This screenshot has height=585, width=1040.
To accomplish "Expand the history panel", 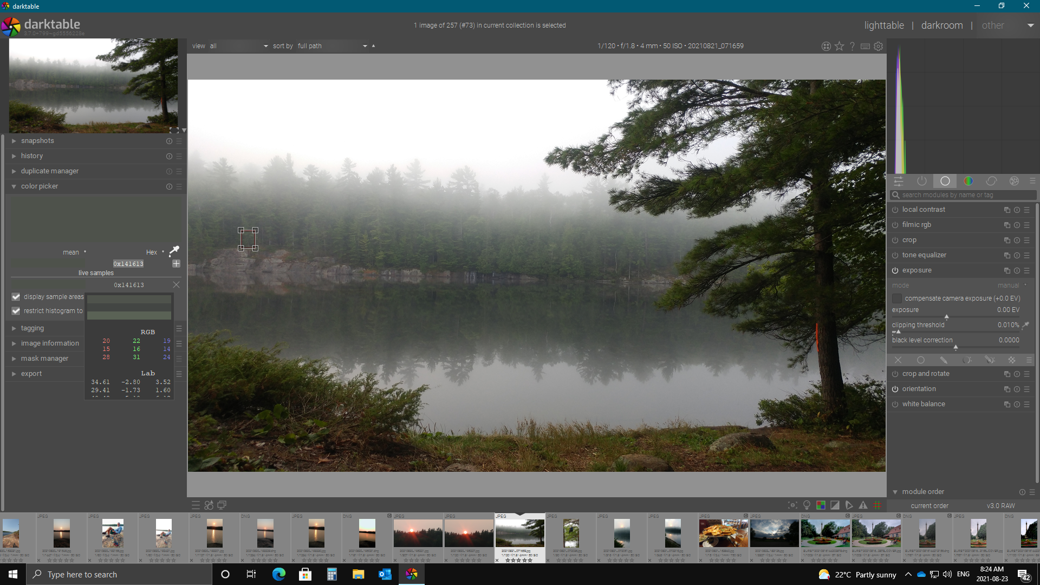I will coord(32,156).
